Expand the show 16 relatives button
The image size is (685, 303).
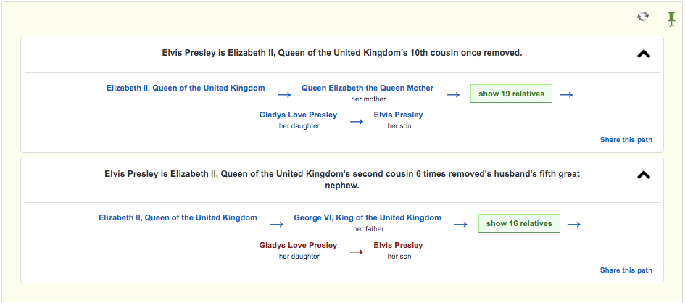pyautogui.click(x=519, y=223)
